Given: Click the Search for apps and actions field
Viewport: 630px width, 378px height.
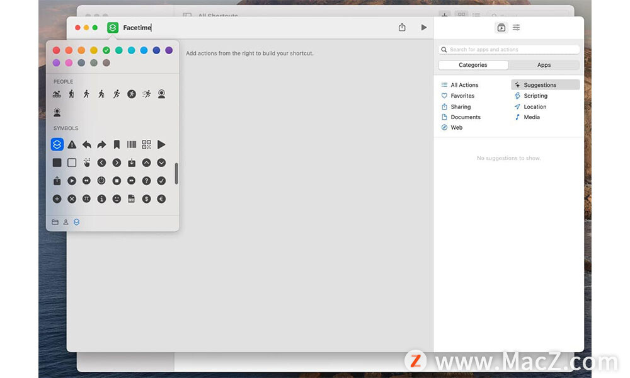Looking at the screenshot, I should point(509,49).
